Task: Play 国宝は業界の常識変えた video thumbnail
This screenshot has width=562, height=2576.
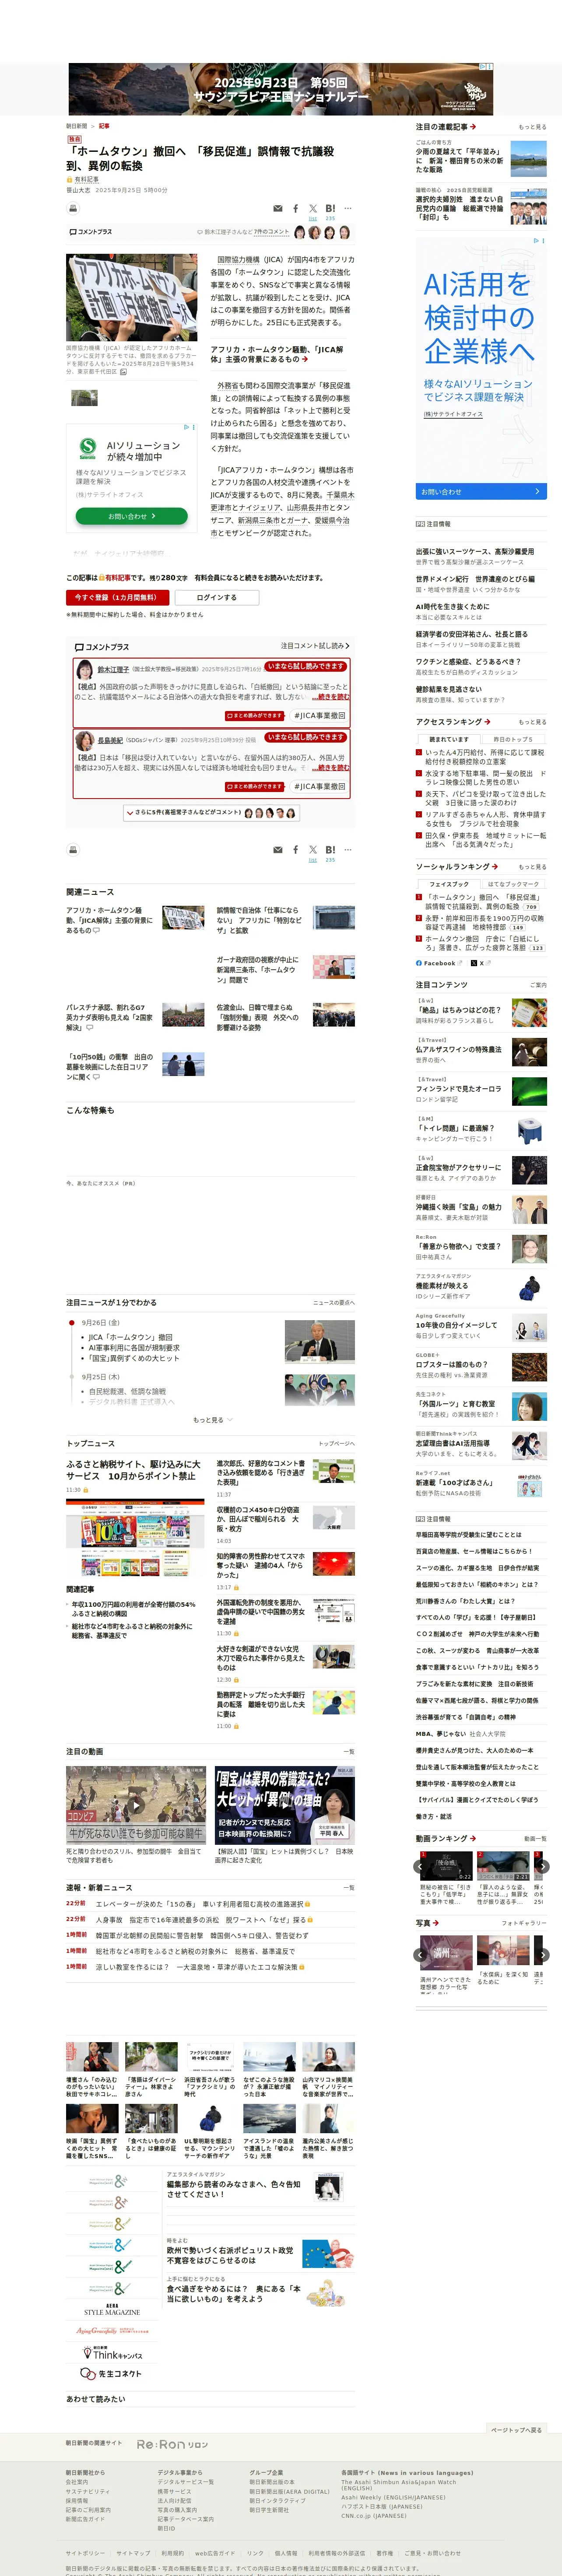Action: click(285, 1806)
